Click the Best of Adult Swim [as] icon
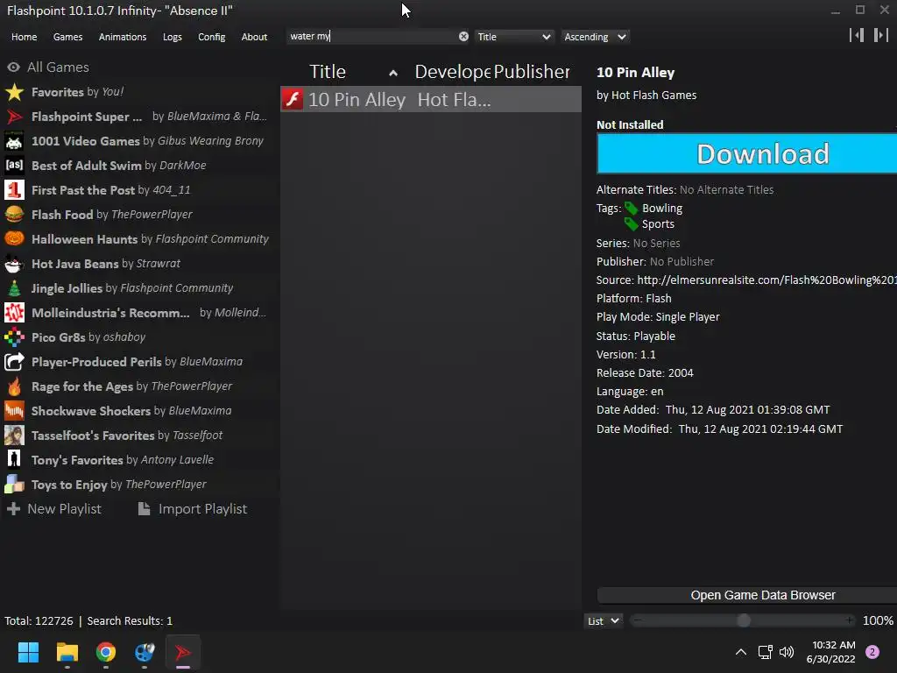 (14, 166)
